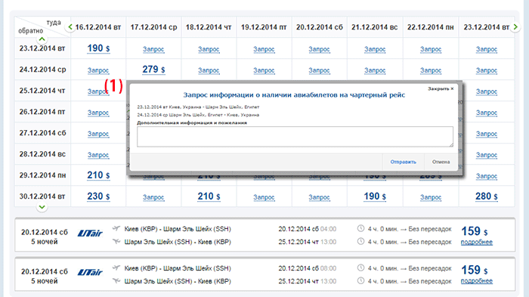Select 230 $ fare returning 30.12 from 16.12

point(98,196)
